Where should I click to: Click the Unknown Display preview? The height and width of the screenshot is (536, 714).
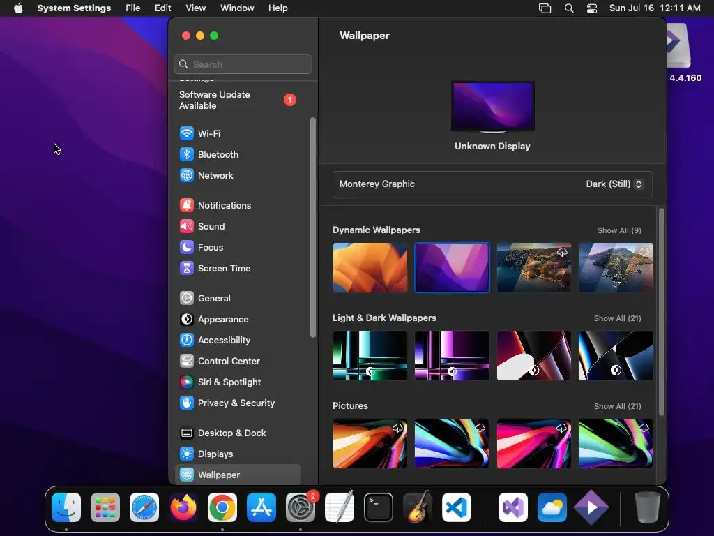tap(493, 107)
